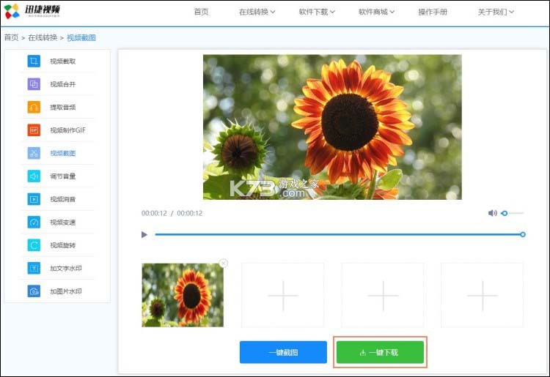
Task: Click the 加图片水印 image icon
Action: click(x=34, y=291)
